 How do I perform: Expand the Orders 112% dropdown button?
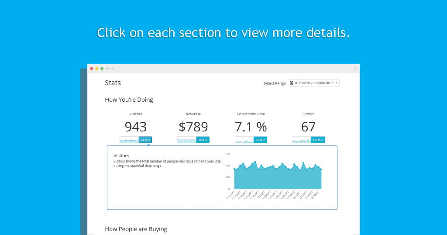point(318,140)
